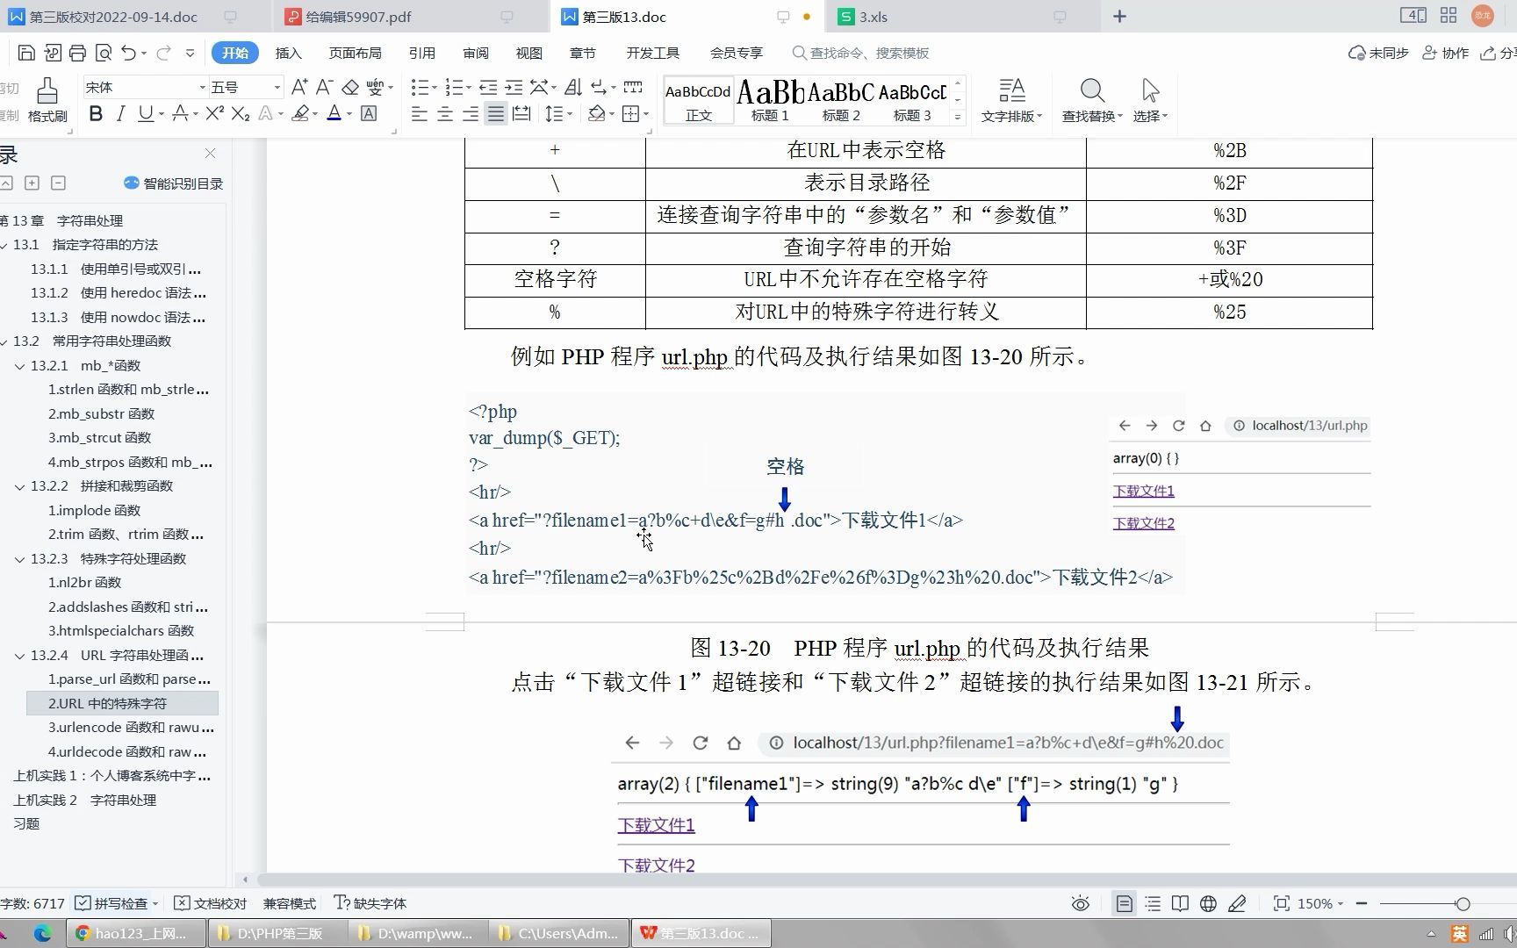Decrease font size with A- icon
Viewport: 1517px width, 948px height.
pyautogui.click(x=324, y=87)
